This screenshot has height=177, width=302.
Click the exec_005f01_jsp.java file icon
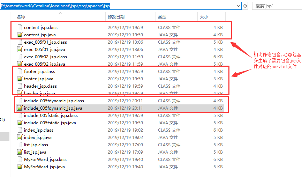pyautogui.click(x=20, y=49)
